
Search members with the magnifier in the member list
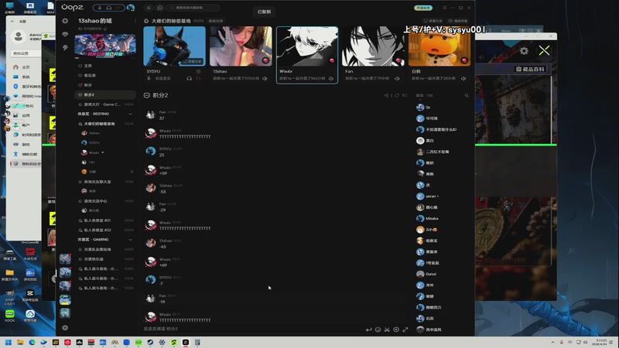(x=467, y=95)
